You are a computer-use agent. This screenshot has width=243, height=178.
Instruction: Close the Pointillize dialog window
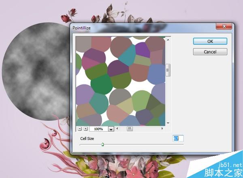tap(224, 26)
